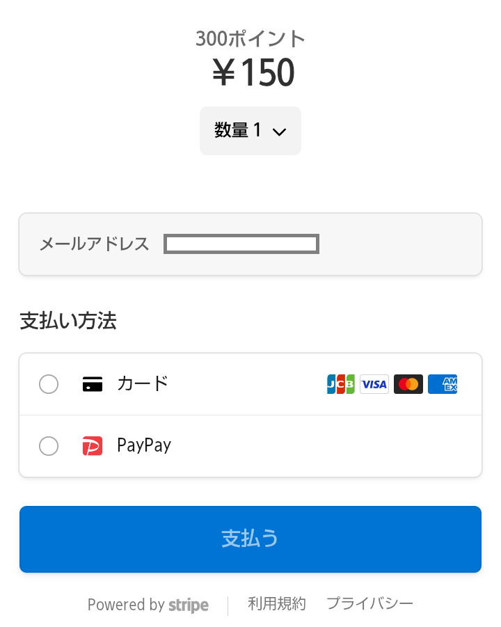This screenshot has height=627, width=501.
Task: Click the chevron beside 数量 1
Action: (x=280, y=132)
